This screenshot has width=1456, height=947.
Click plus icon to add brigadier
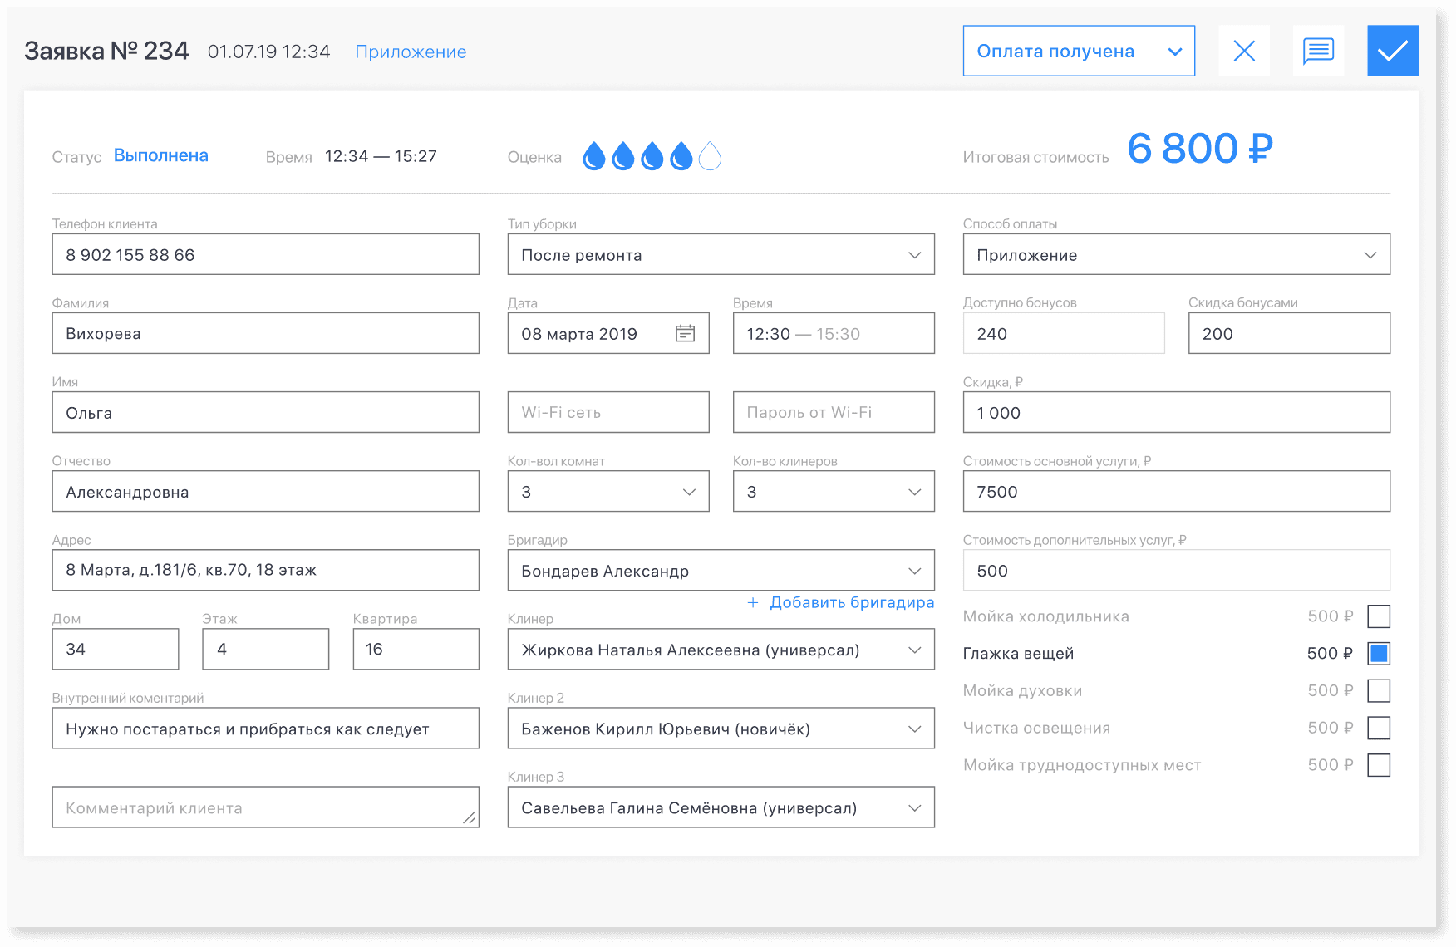pyautogui.click(x=753, y=602)
